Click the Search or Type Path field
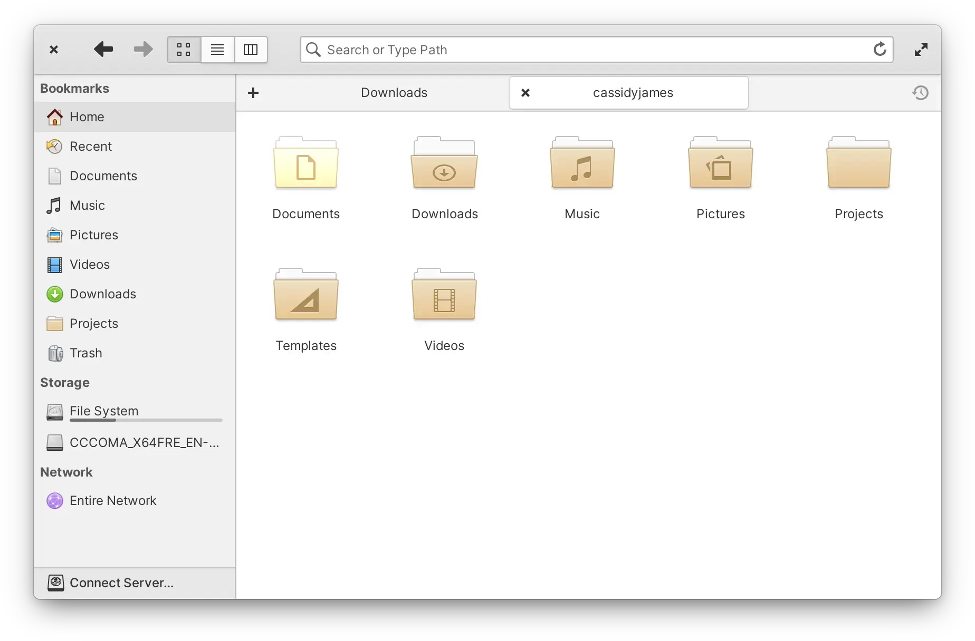Image resolution: width=975 pixels, height=641 pixels. (580, 49)
